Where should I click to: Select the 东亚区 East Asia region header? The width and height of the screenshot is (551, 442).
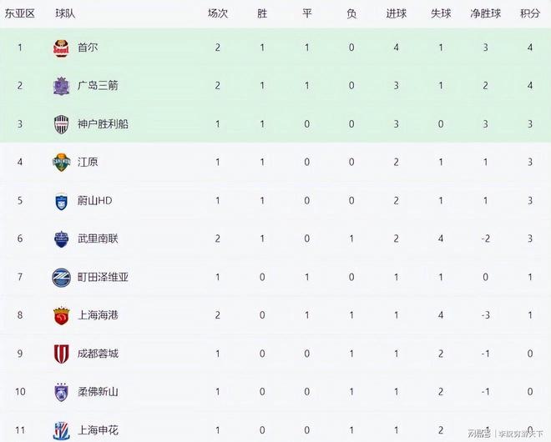tap(19, 14)
